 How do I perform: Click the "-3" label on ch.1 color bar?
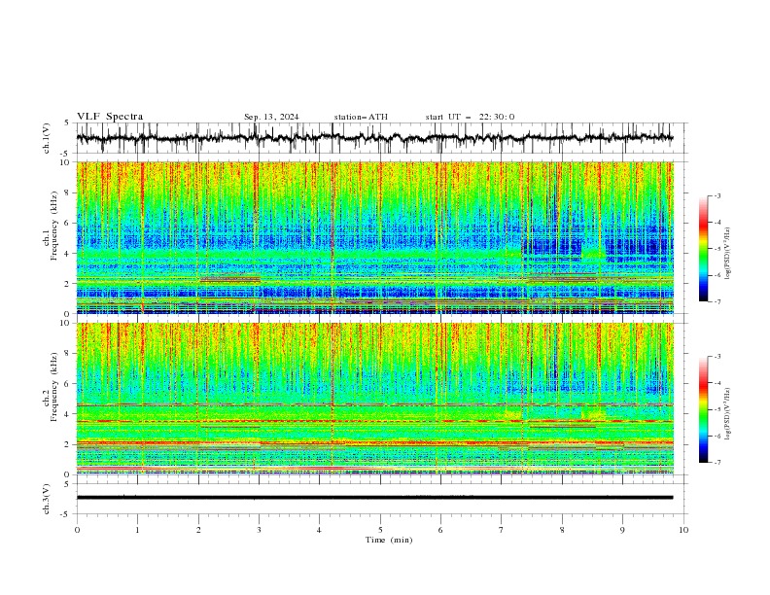[x=717, y=195]
